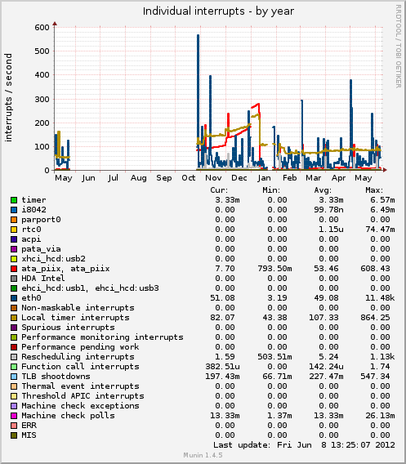Click the Machine check polls max value 26.13m
Screen dimensions: 406x464
(380, 416)
